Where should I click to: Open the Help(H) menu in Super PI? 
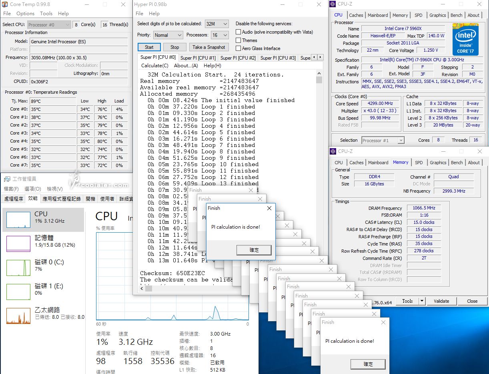pyautogui.click(x=212, y=66)
